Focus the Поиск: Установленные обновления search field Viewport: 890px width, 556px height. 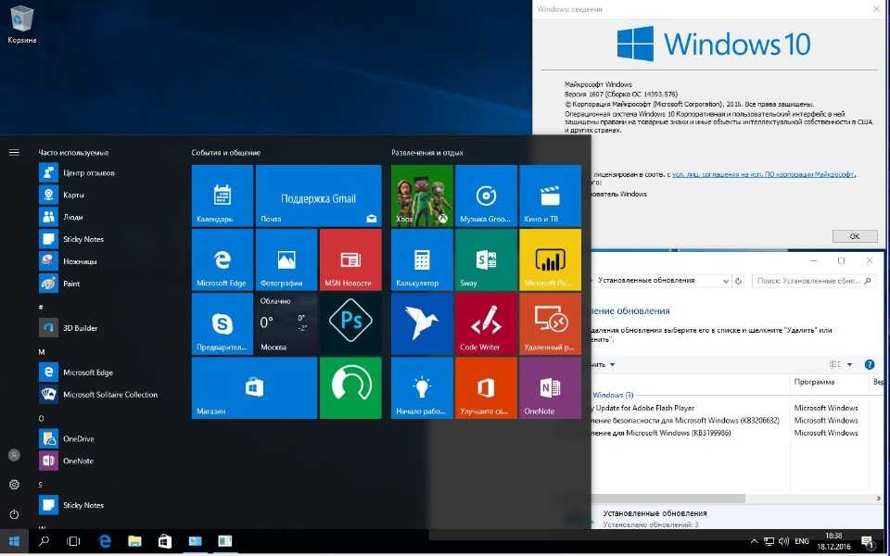[813, 281]
